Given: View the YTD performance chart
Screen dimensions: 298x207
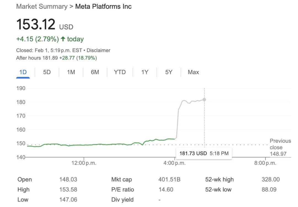Looking at the screenshot, I should [120, 72].
